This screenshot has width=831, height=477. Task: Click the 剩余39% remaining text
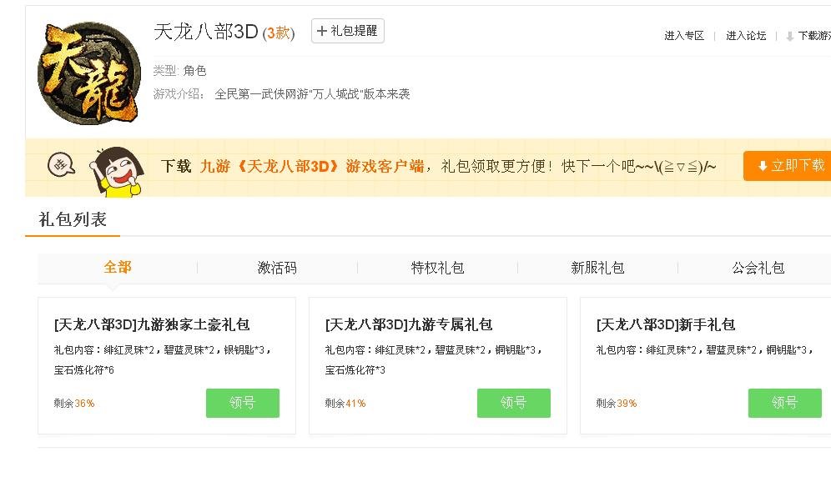[x=616, y=404]
